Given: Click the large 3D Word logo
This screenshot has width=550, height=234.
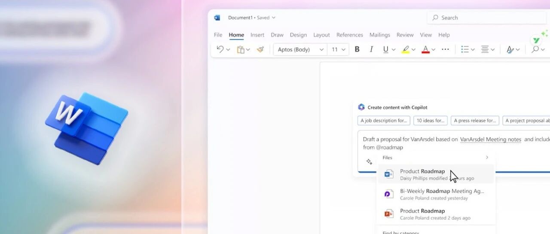Looking at the screenshot, I should [86, 128].
